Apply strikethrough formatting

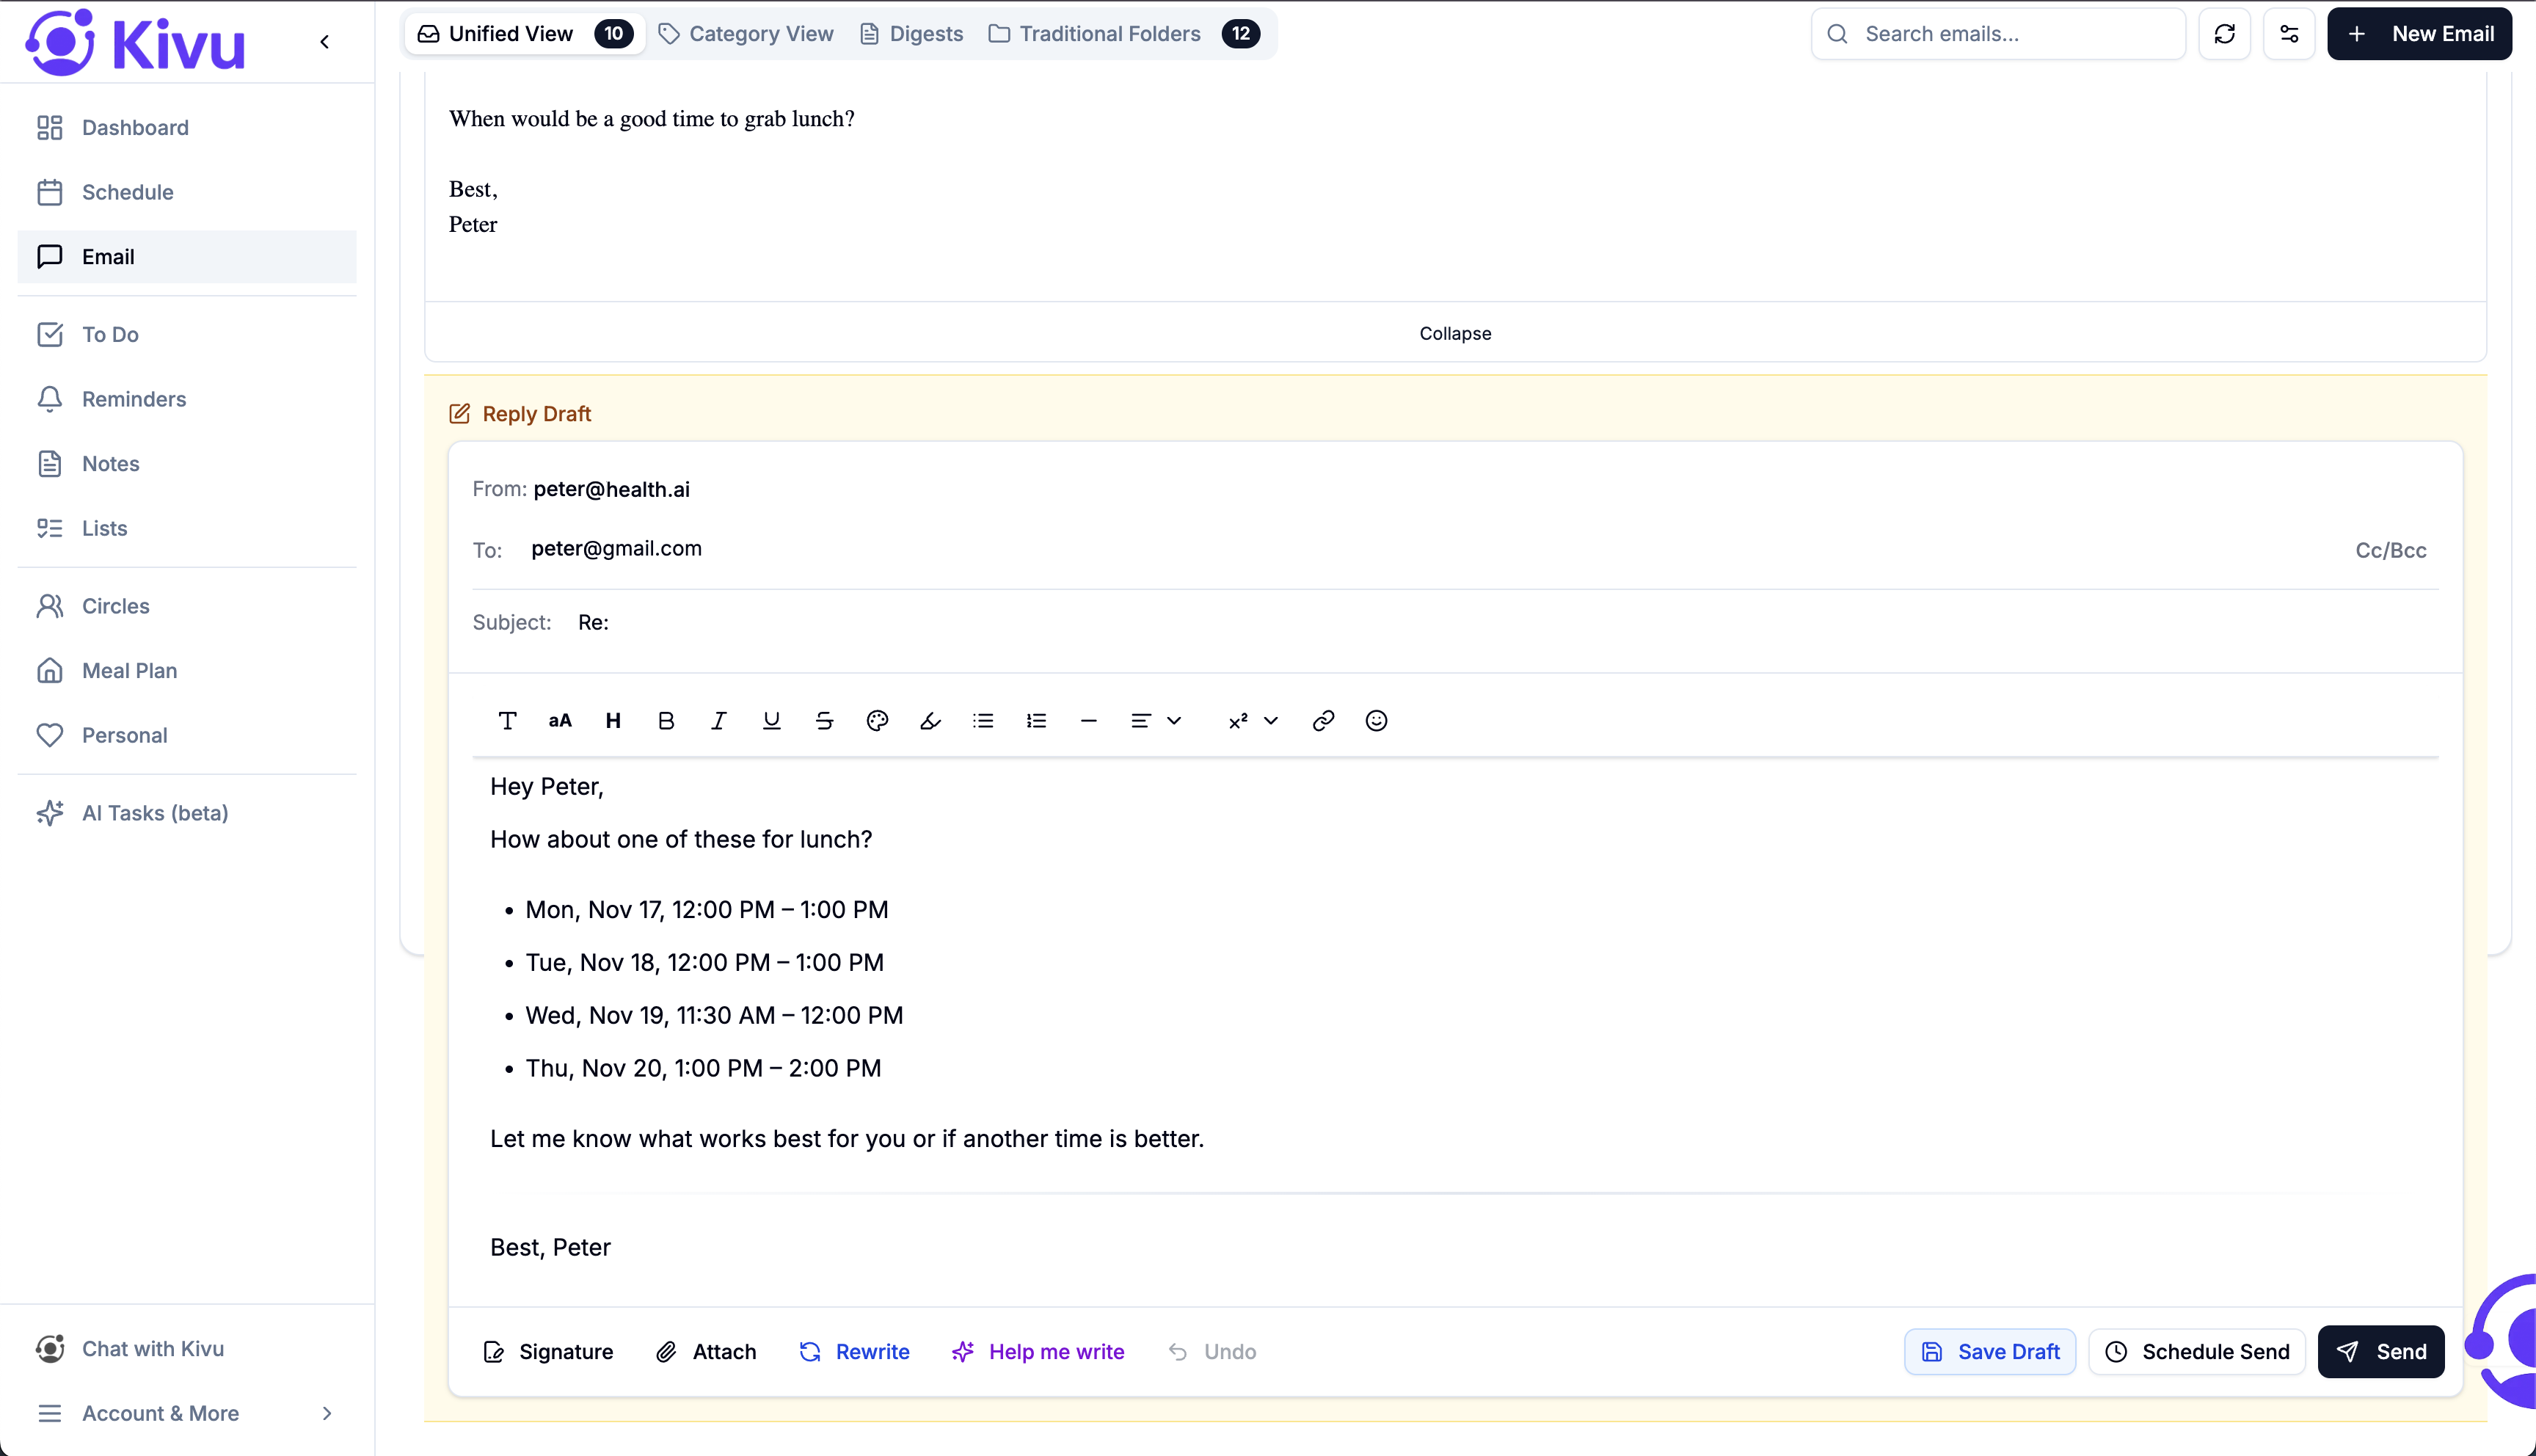tap(823, 721)
